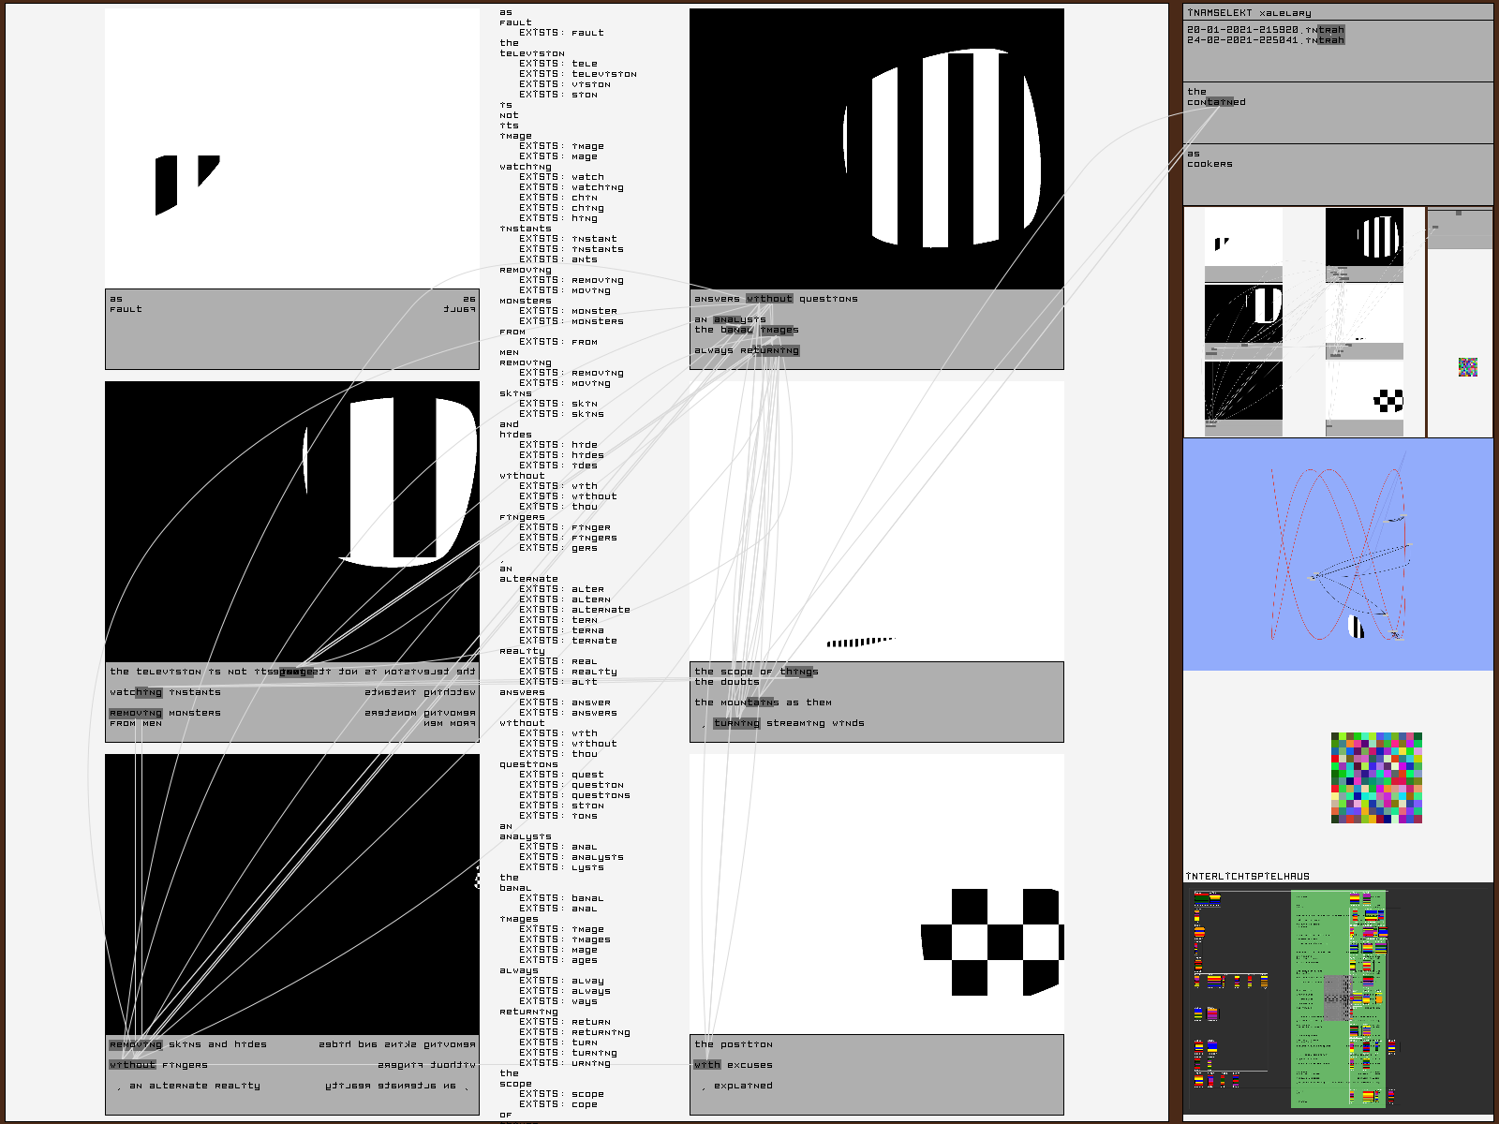Open the 24-02-2021-225041 intrah file entry
The image size is (1499, 1124).
pyautogui.click(x=1265, y=40)
